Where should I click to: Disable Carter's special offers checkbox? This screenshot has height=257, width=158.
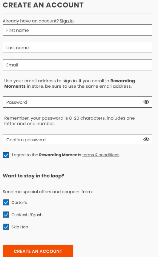coord(6,202)
